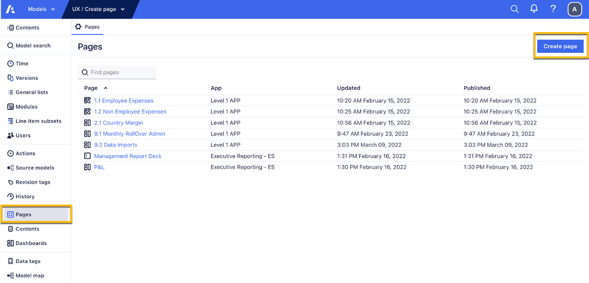Click the Data tags bookmark icon

point(10,261)
